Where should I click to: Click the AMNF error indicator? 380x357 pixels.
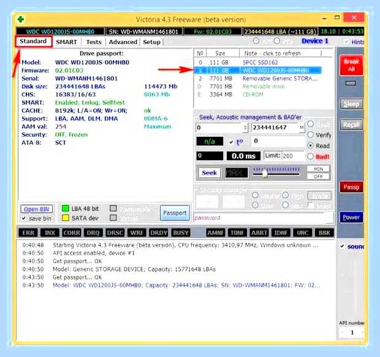216,233
